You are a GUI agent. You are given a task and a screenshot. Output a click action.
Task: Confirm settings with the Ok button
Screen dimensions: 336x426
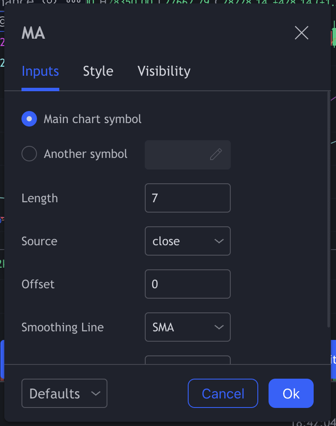291,393
